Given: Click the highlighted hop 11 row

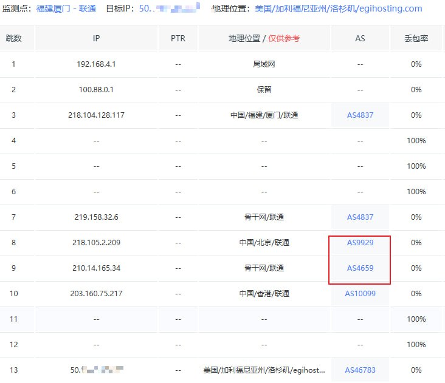Looking at the screenshot, I should pyautogui.click(x=222, y=319).
